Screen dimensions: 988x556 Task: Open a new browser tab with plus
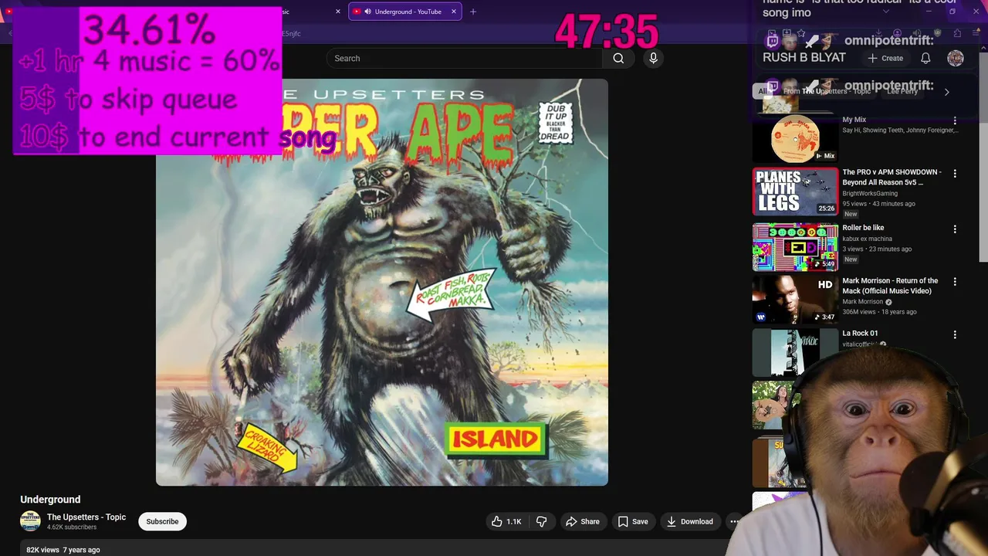click(x=473, y=12)
